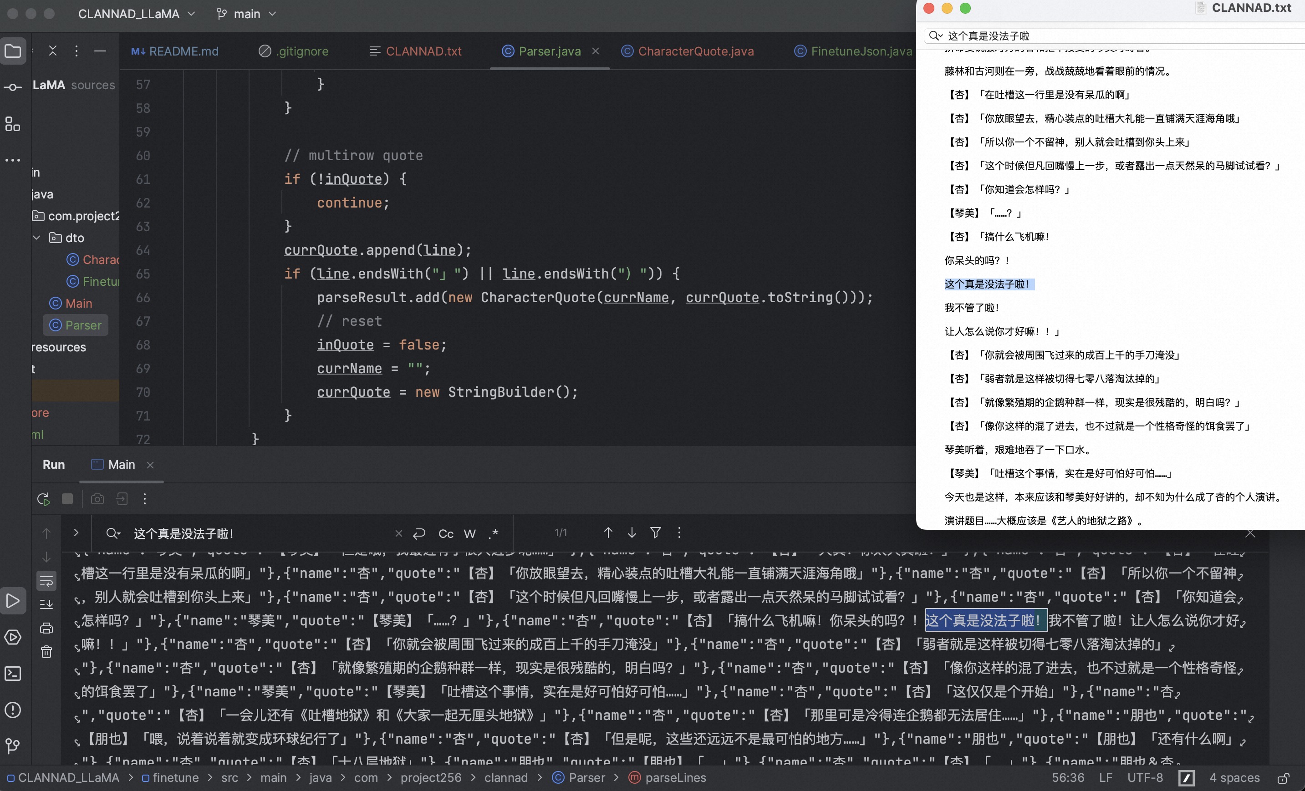Switch to the CharacterQuote.java tab
This screenshot has height=791, width=1305.
click(x=688, y=51)
